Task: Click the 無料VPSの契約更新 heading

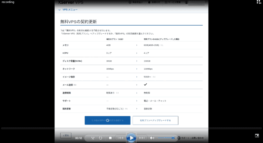Action: (x=78, y=22)
